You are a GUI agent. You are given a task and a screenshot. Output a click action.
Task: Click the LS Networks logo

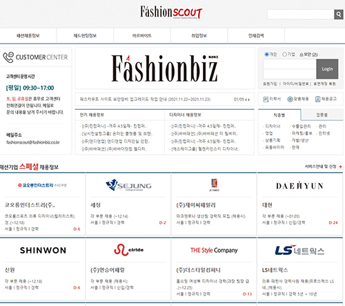pyautogui.click(x=299, y=250)
